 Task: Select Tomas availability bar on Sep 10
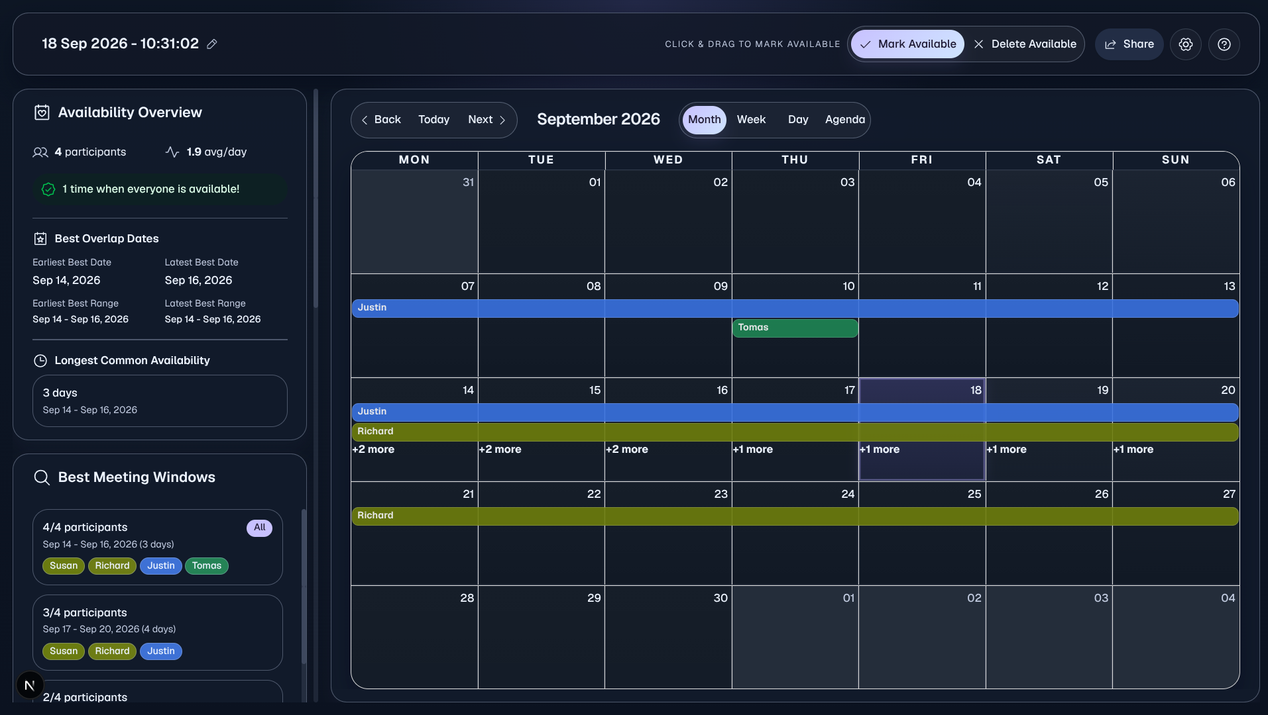pyautogui.click(x=795, y=328)
